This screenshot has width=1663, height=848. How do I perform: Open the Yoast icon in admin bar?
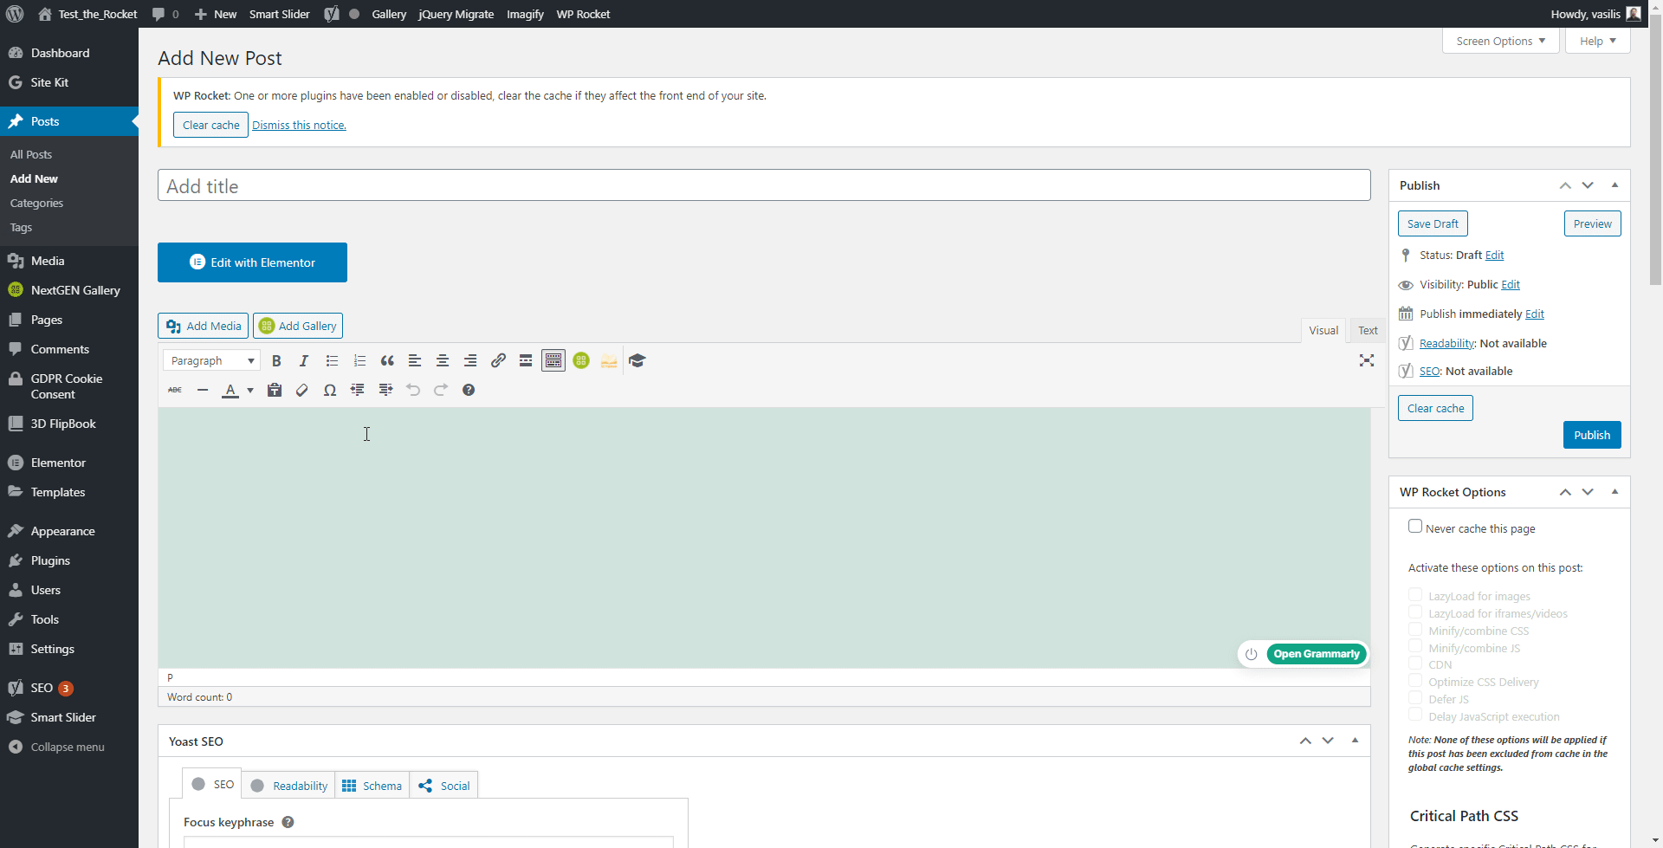(x=332, y=14)
